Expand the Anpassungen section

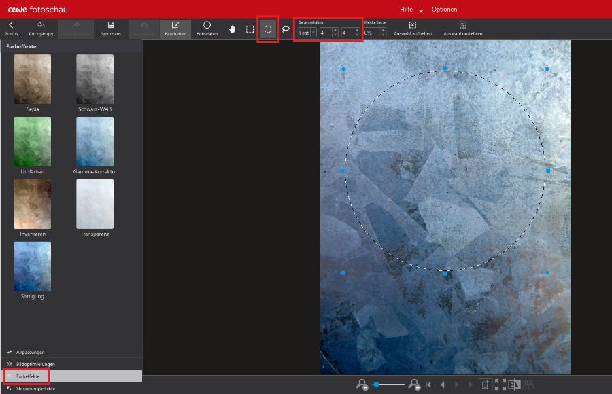[x=31, y=353]
